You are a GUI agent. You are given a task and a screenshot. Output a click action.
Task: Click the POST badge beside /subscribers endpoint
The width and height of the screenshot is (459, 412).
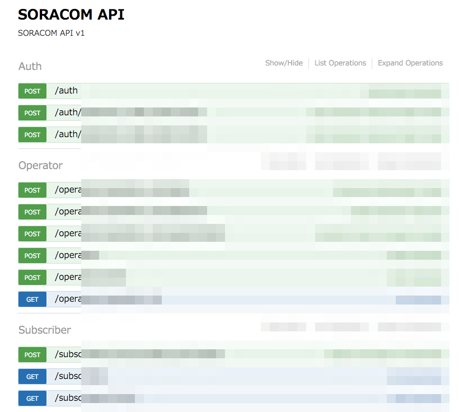[32, 354]
